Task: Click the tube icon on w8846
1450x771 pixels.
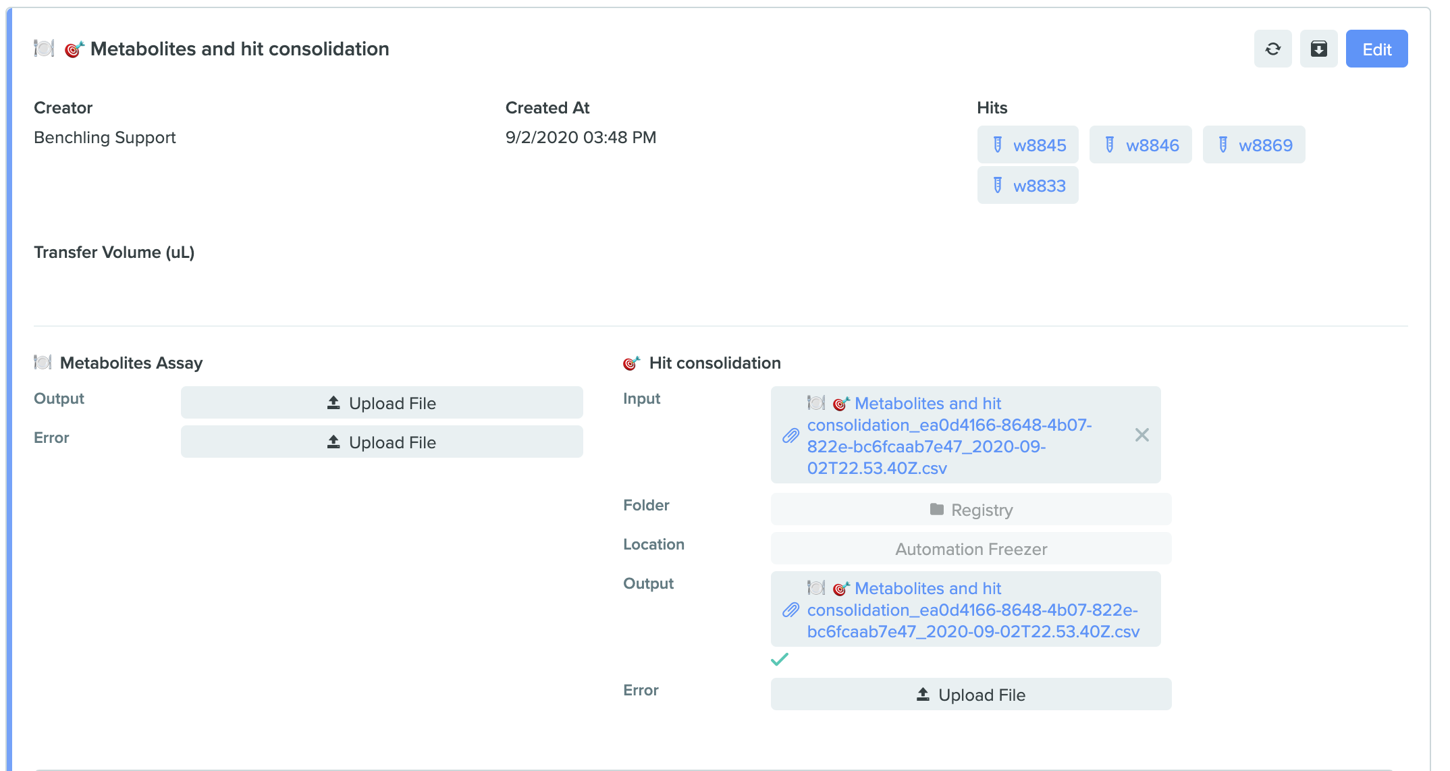Action: 1109,144
